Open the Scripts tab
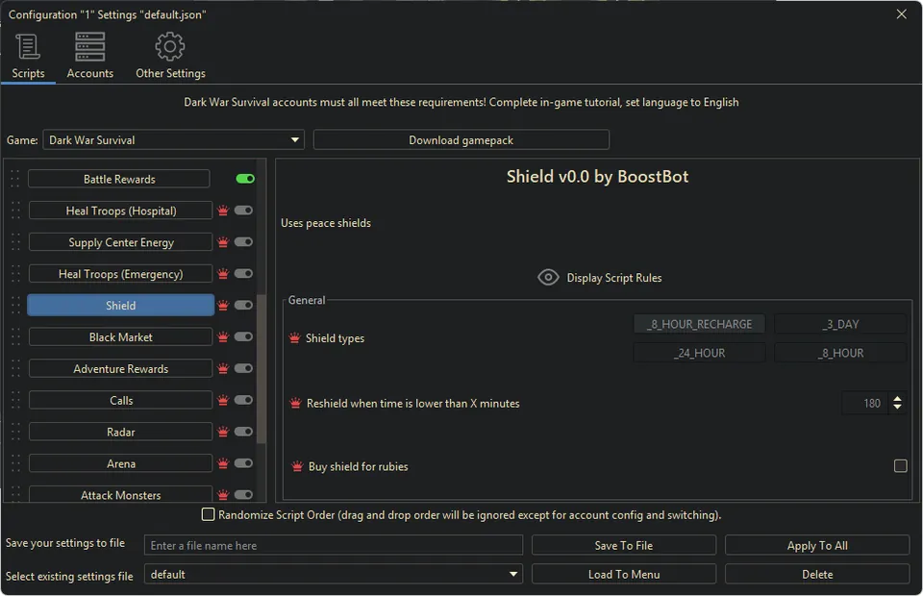The image size is (923, 596). point(28,57)
